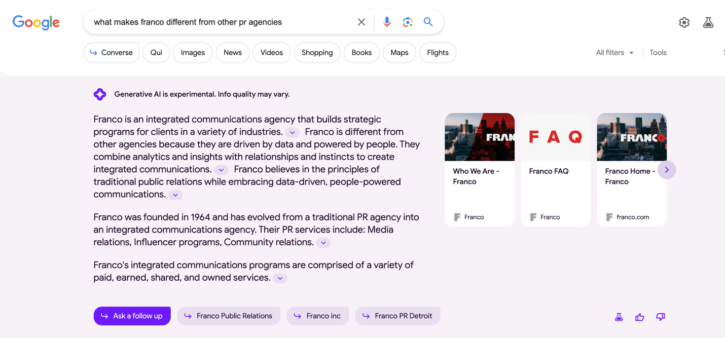725x338 pixels.
Task: Click the "Franco Home - Franco" title
Action: coord(630,176)
